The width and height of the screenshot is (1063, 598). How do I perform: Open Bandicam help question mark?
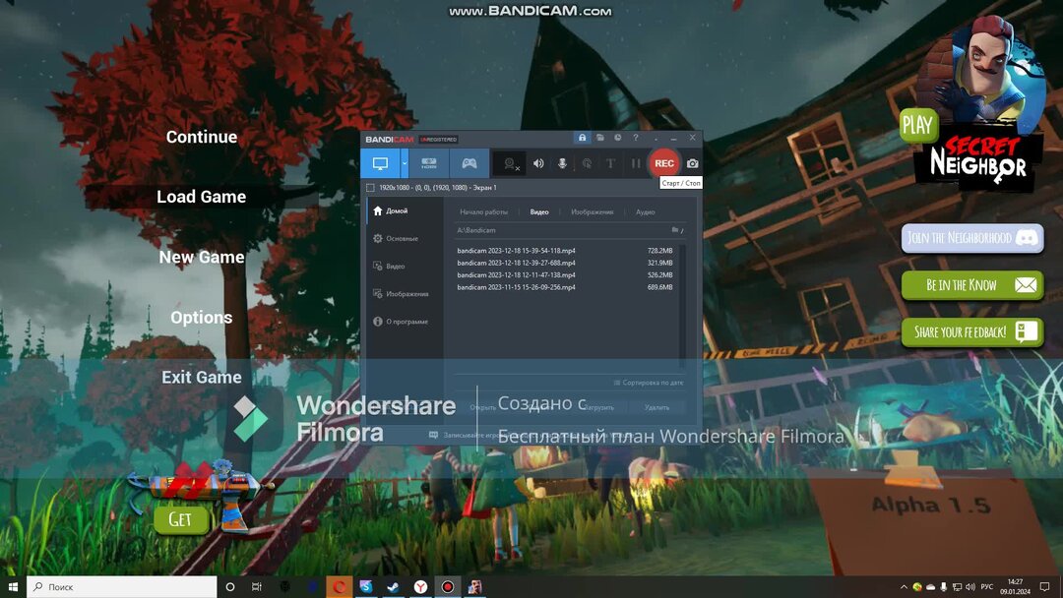click(635, 138)
